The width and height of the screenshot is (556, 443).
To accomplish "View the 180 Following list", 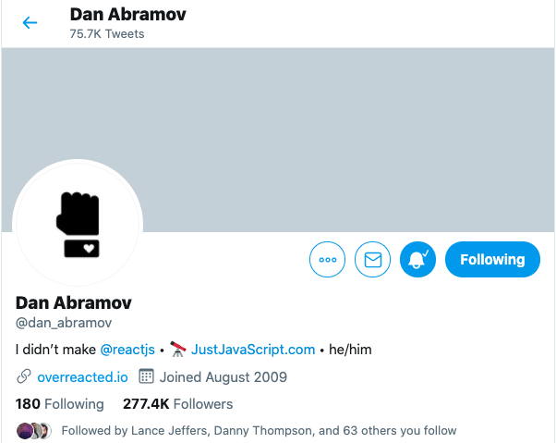I will pyautogui.click(x=59, y=404).
